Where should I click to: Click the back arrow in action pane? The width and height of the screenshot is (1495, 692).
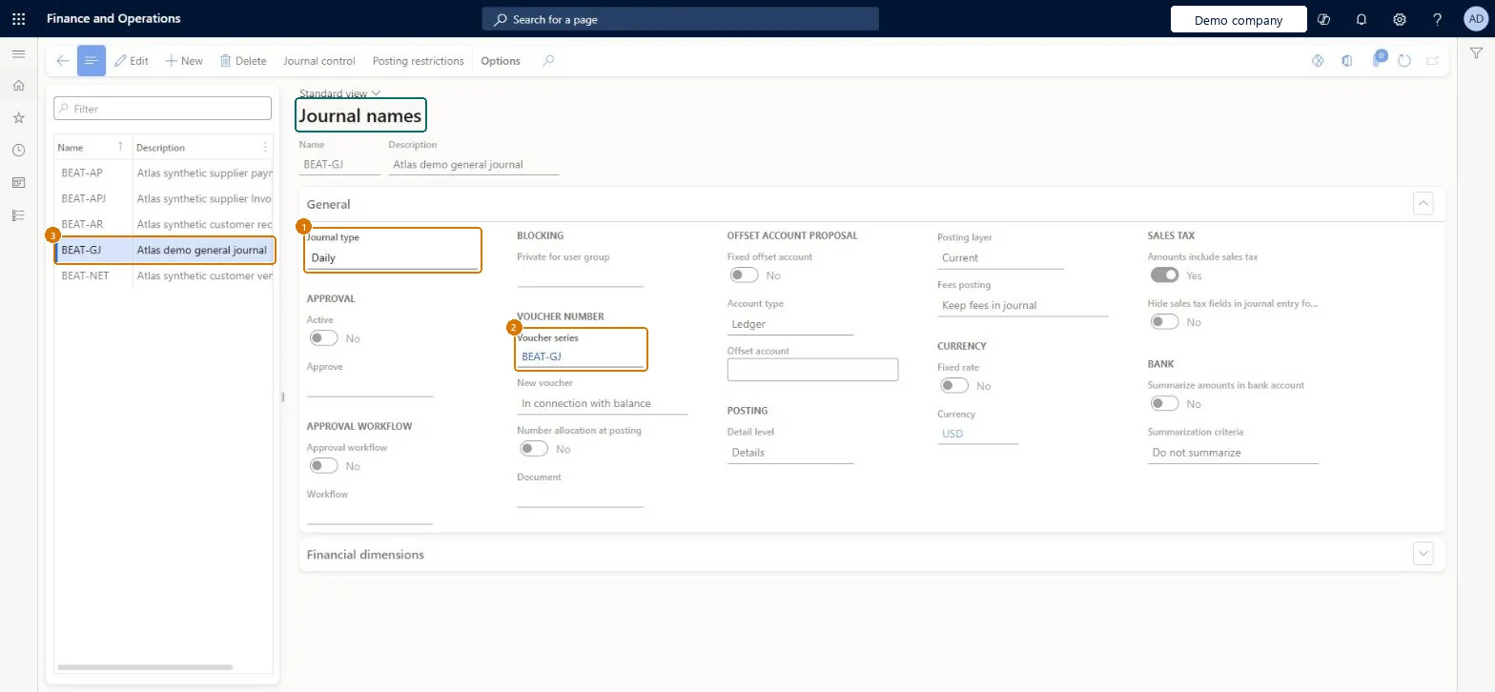(63, 61)
